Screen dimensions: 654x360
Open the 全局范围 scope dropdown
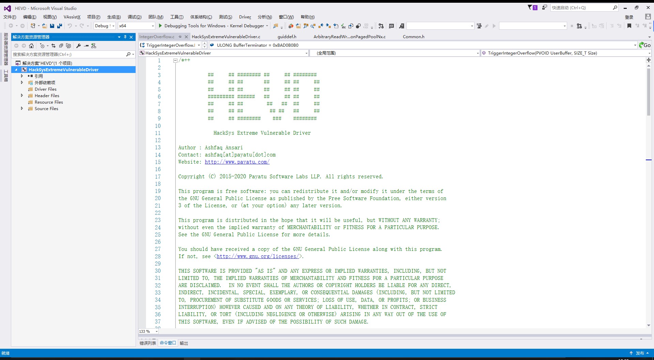(x=478, y=53)
